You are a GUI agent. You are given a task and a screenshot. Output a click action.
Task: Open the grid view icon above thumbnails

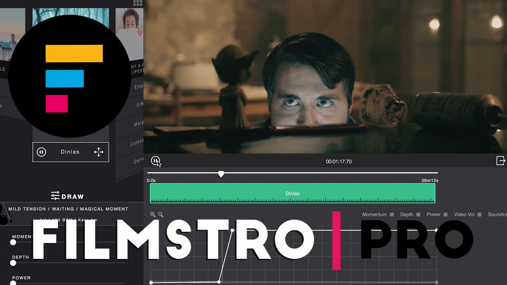[137, 3]
